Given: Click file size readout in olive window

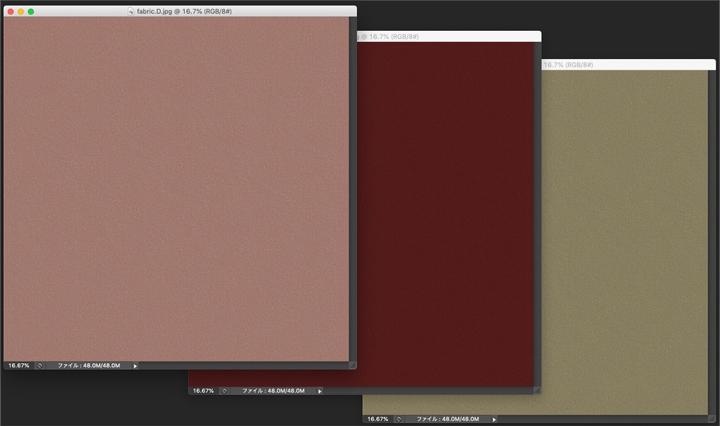Looking at the screenshot, I should [x=448, y=419].
